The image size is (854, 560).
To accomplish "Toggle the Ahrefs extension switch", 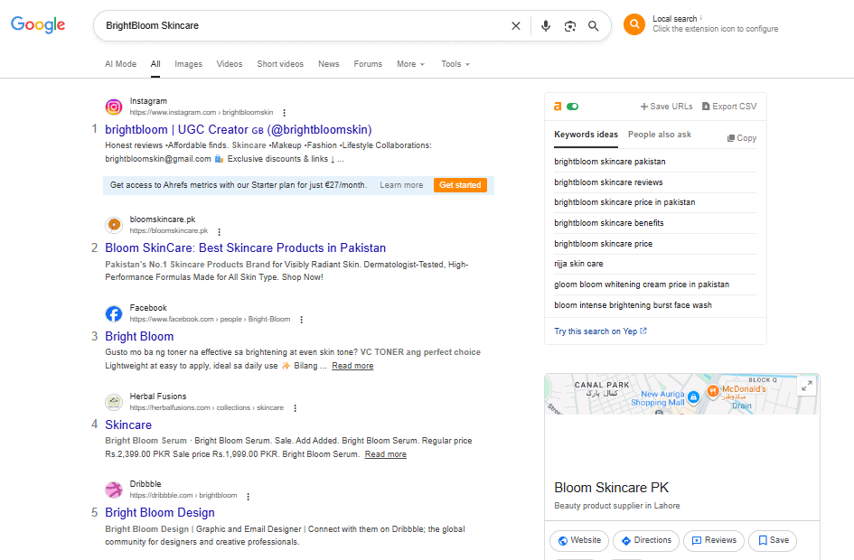I will 572,107.
